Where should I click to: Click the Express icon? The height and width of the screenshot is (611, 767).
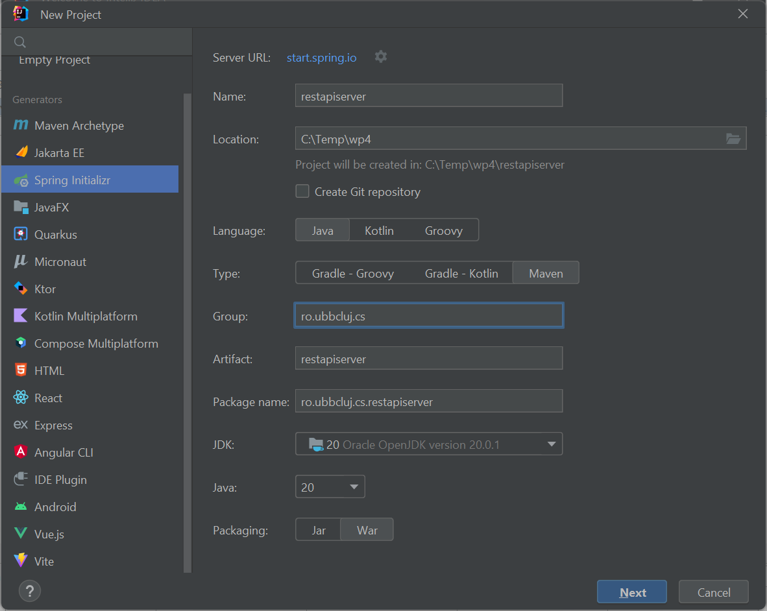pyautogui.click(x=21, y=424)
